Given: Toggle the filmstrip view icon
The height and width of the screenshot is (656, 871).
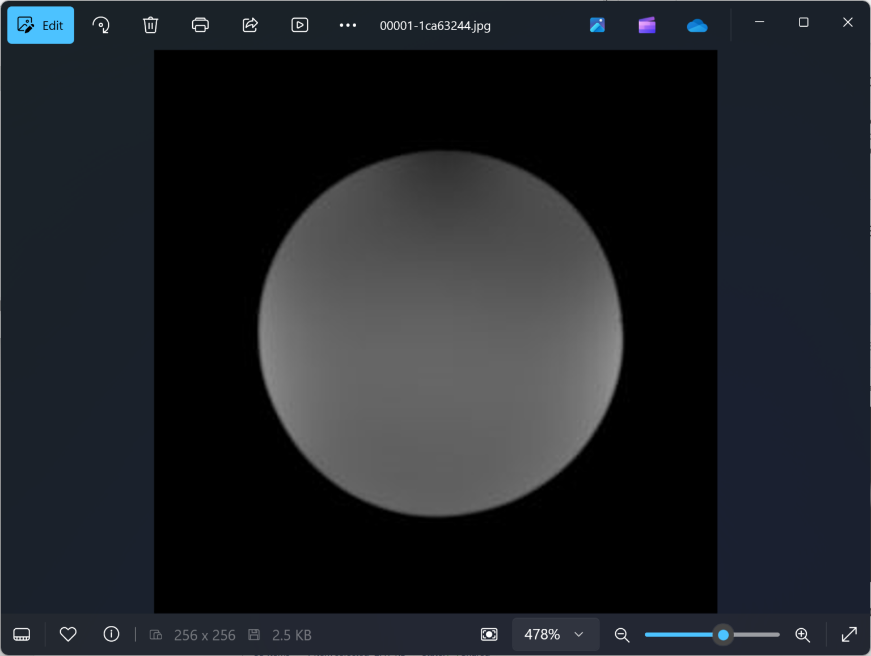Looking at the screenshot, I should (22, 634).
